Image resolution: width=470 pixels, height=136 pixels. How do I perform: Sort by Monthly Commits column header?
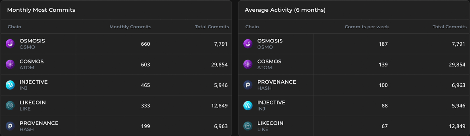tap(130, 27)
